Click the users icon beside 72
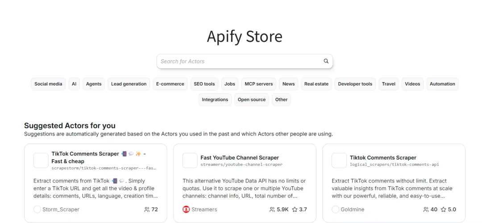 pyautogui.click(x=147, y=209)
